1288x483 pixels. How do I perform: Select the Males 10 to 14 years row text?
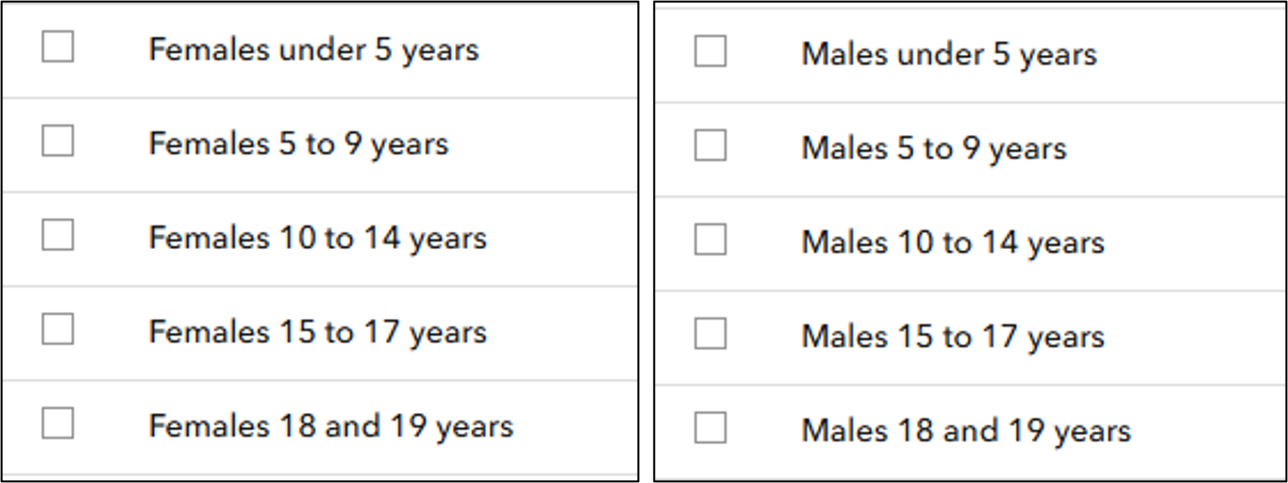coord(953,243)
